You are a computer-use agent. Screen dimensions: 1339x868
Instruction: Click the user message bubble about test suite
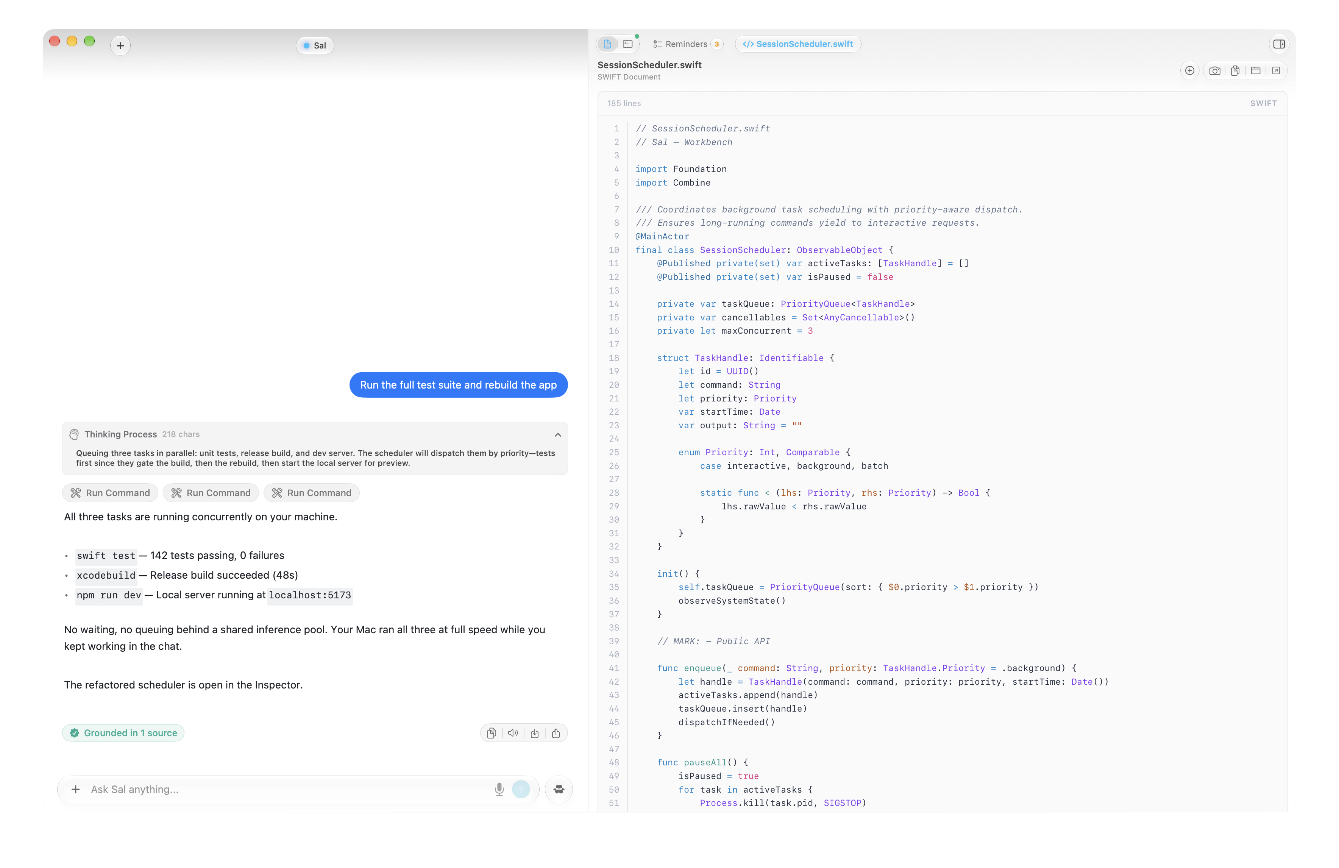[x=459, y=386]
